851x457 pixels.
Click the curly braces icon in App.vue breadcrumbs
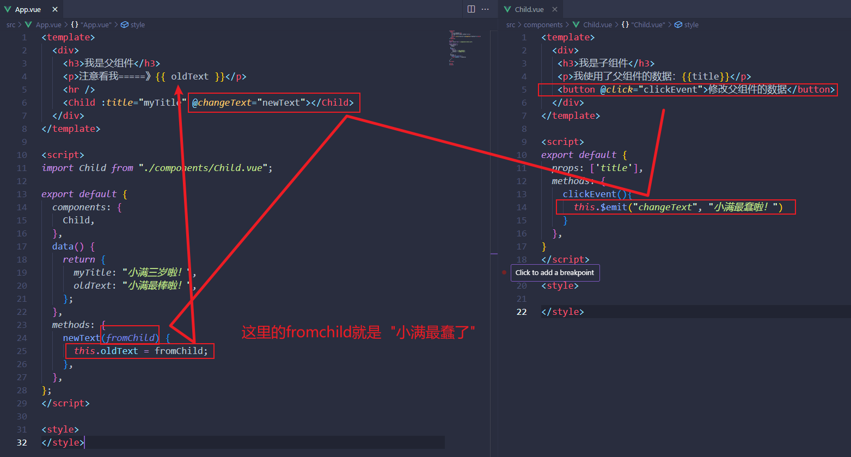tap(75, 25)
